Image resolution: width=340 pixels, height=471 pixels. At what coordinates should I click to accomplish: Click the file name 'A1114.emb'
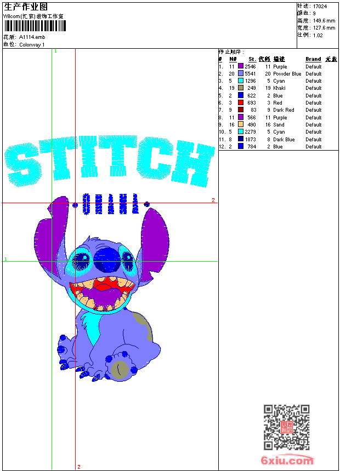(x=32, y=37)
